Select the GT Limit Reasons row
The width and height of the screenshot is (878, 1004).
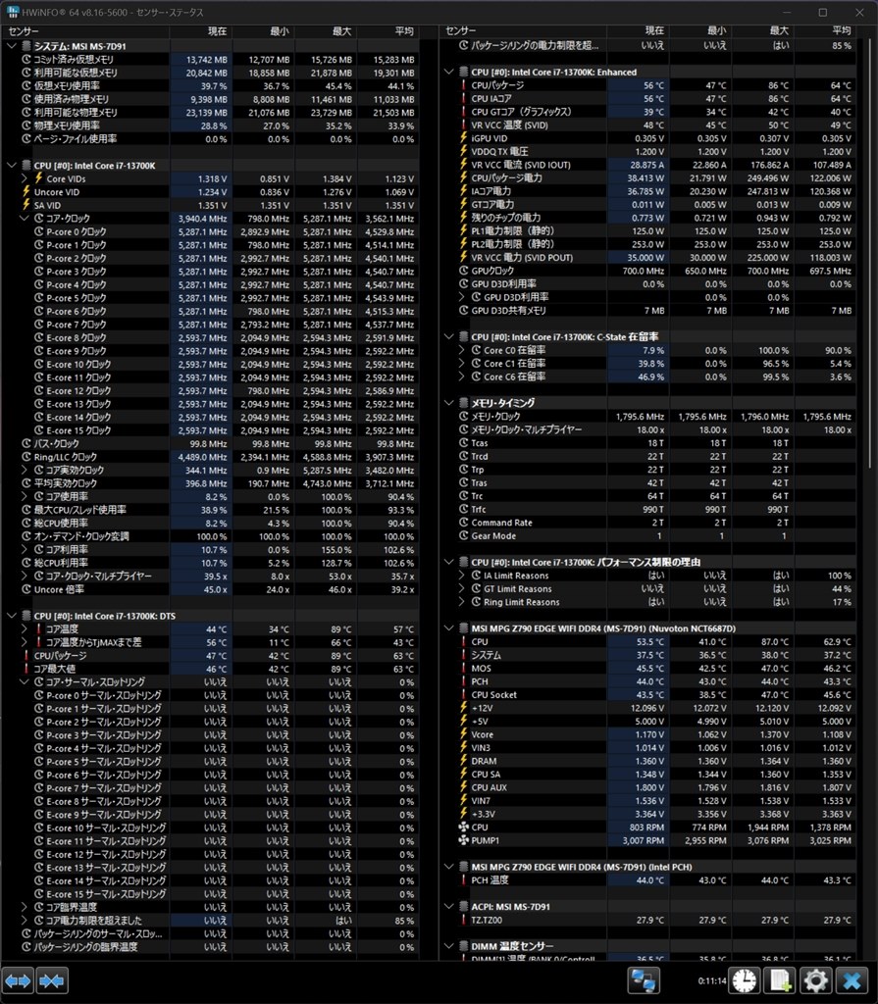[649, 589]
